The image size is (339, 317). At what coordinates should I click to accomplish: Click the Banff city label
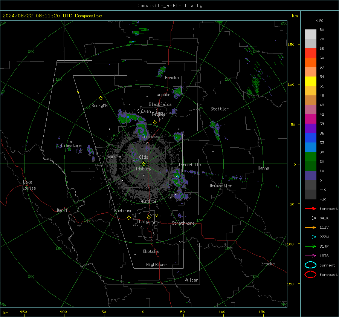(x=62, y=210)
